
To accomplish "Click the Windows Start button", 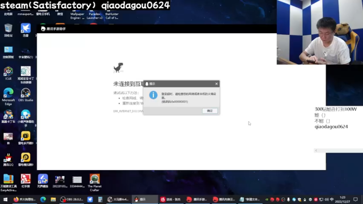I will (5, 199).
